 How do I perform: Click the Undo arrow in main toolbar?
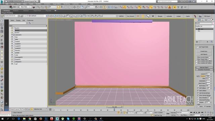click(2, 7)
